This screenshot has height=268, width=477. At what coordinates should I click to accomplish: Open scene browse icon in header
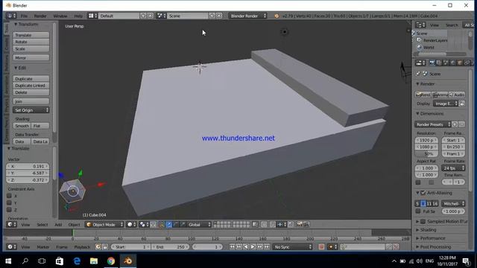pyautogui.click(x=161, y=16)
